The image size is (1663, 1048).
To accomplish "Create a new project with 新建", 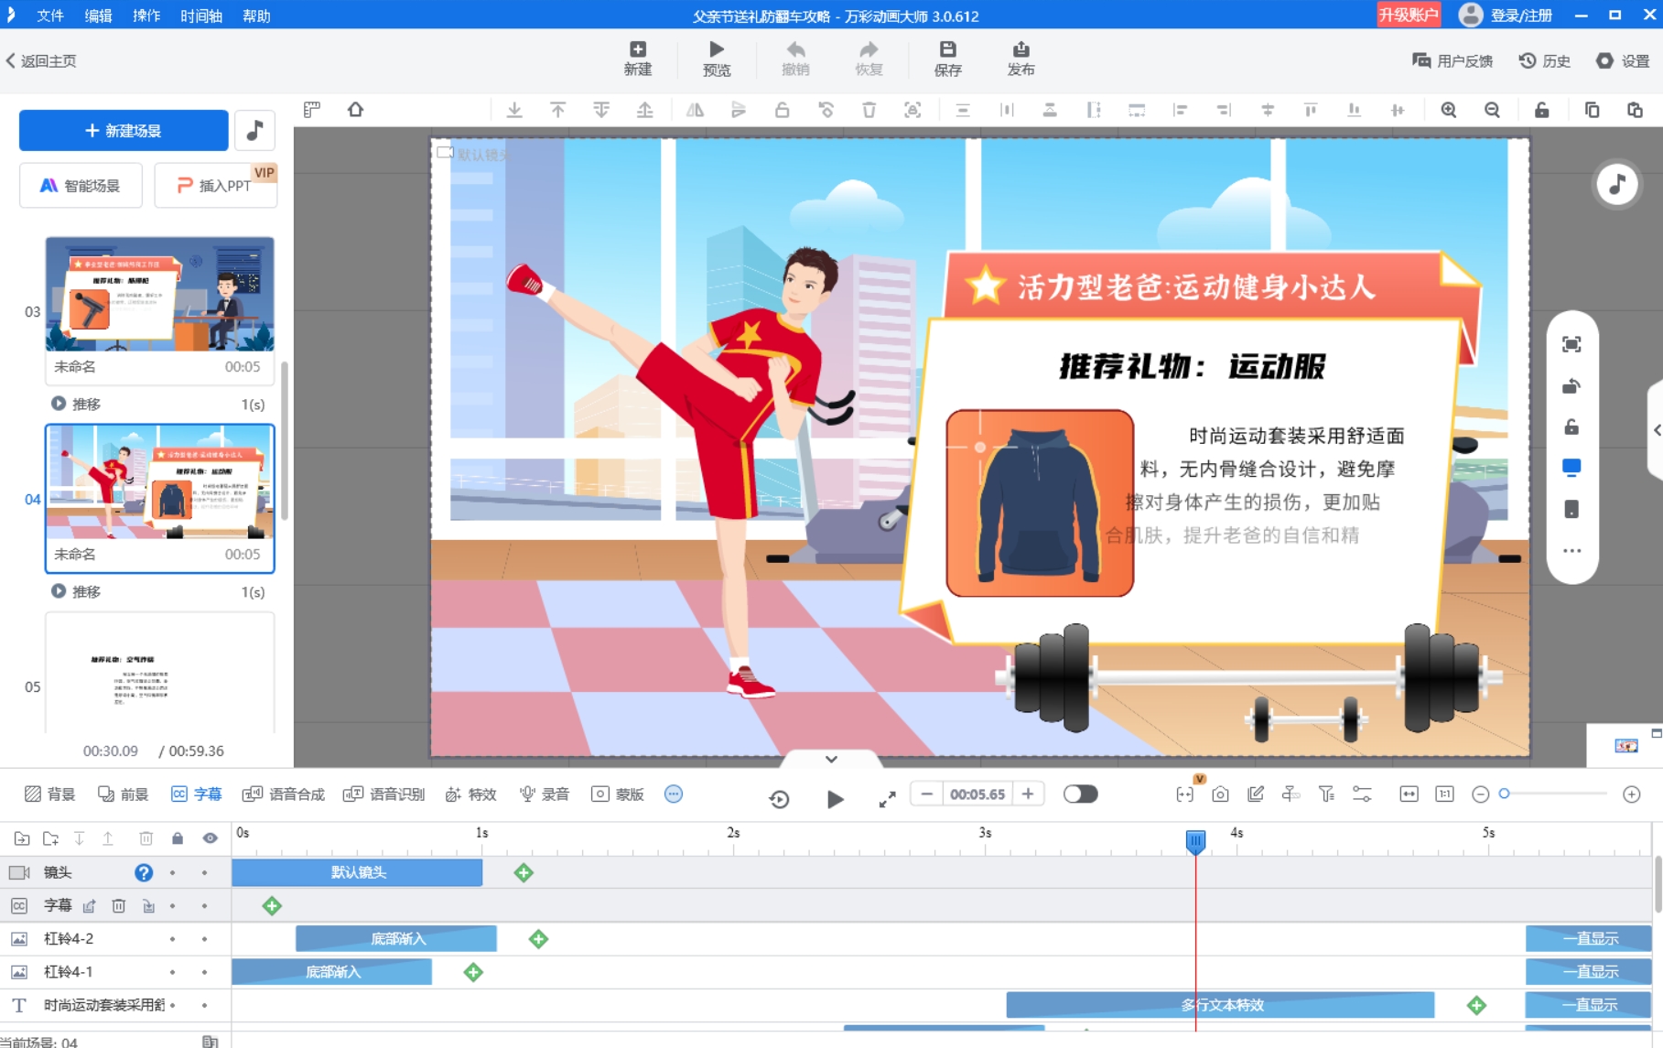I will 638,59.
